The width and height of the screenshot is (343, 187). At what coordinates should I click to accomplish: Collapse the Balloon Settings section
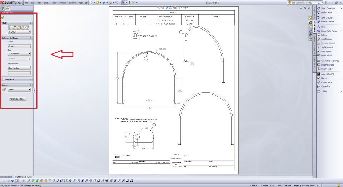(x=31, y=38)
